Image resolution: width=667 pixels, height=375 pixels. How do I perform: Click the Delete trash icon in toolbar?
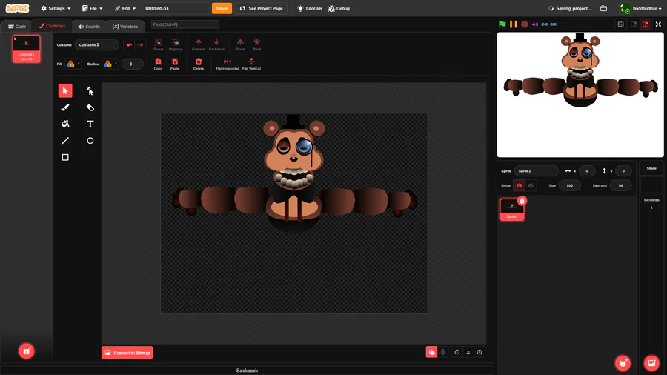[x=198, y=64]
